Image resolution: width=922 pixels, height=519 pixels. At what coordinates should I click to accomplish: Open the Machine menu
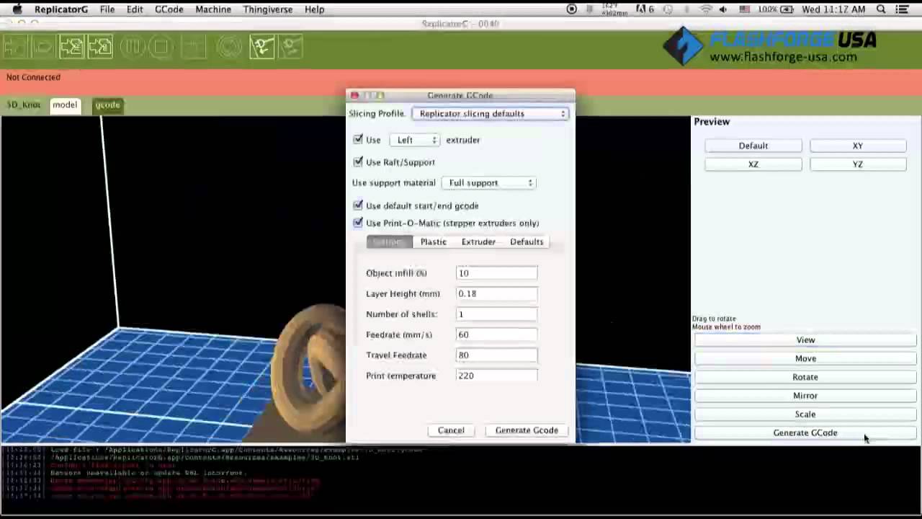tap(213, 9)
